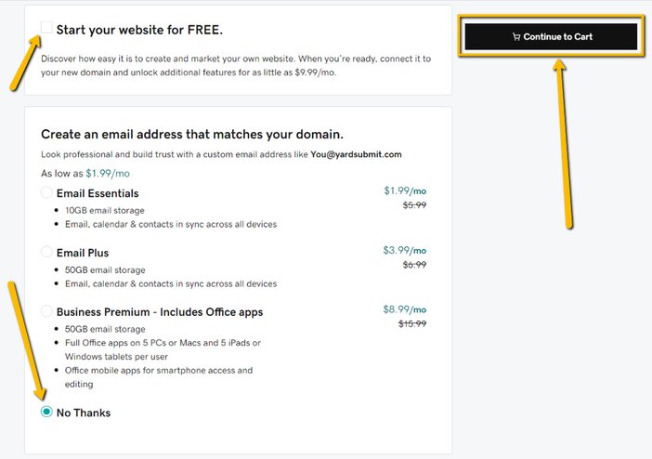Click the shopping cart icon in Continue to Cart
Viewport: 652px width, 459px height.
tap(516, 36)
